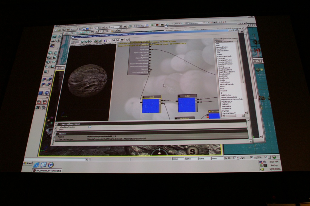The width and height of the screenshot is (310, 206).
Task: Click the green apply checkmark in Material Editor
Action: (128, 40)
